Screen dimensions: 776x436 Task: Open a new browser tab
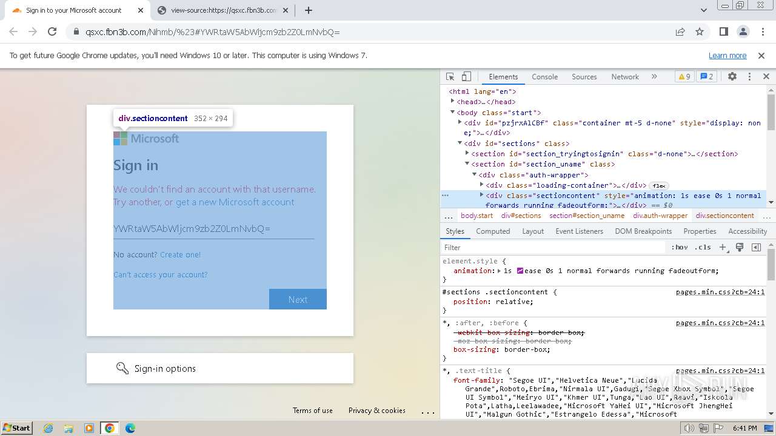309,10
